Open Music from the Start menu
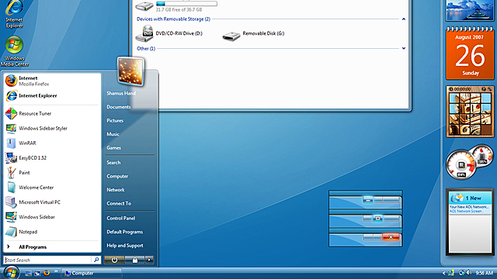This screenshot has width=497, height=279. tap(113, 134)
